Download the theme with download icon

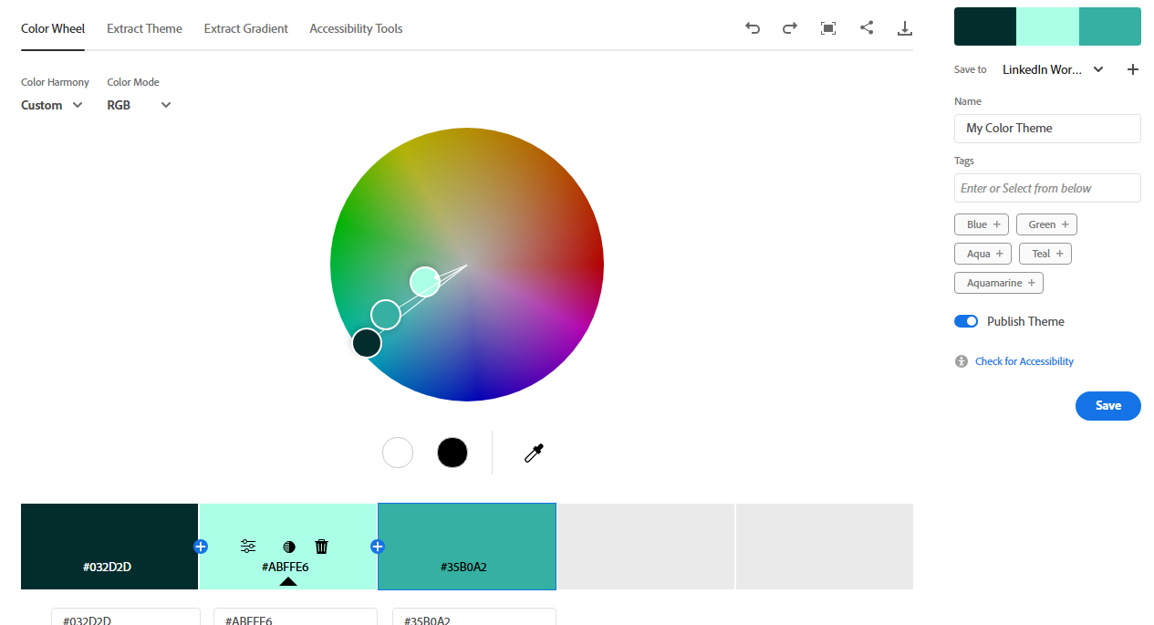click(905, 28)
